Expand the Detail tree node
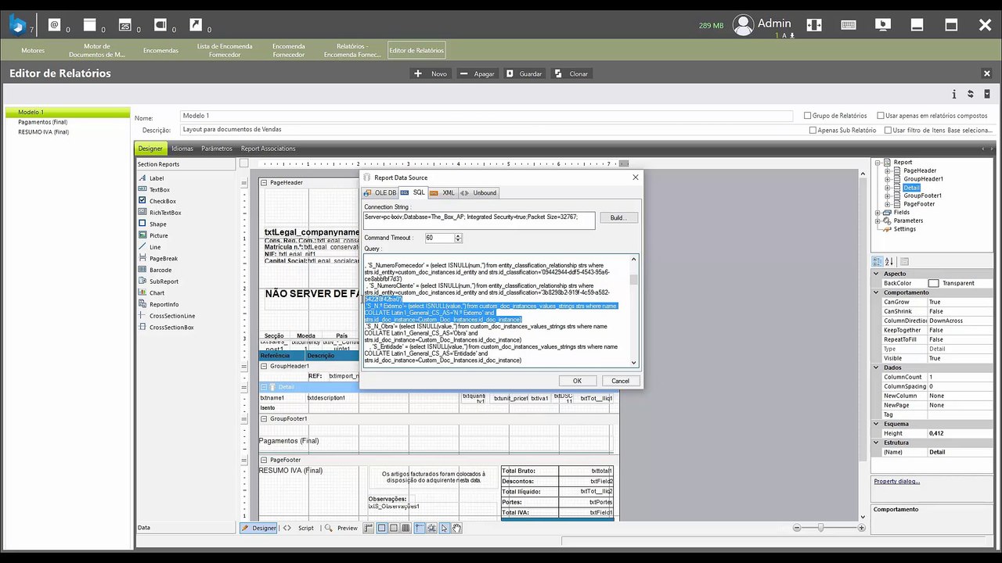 888,188
